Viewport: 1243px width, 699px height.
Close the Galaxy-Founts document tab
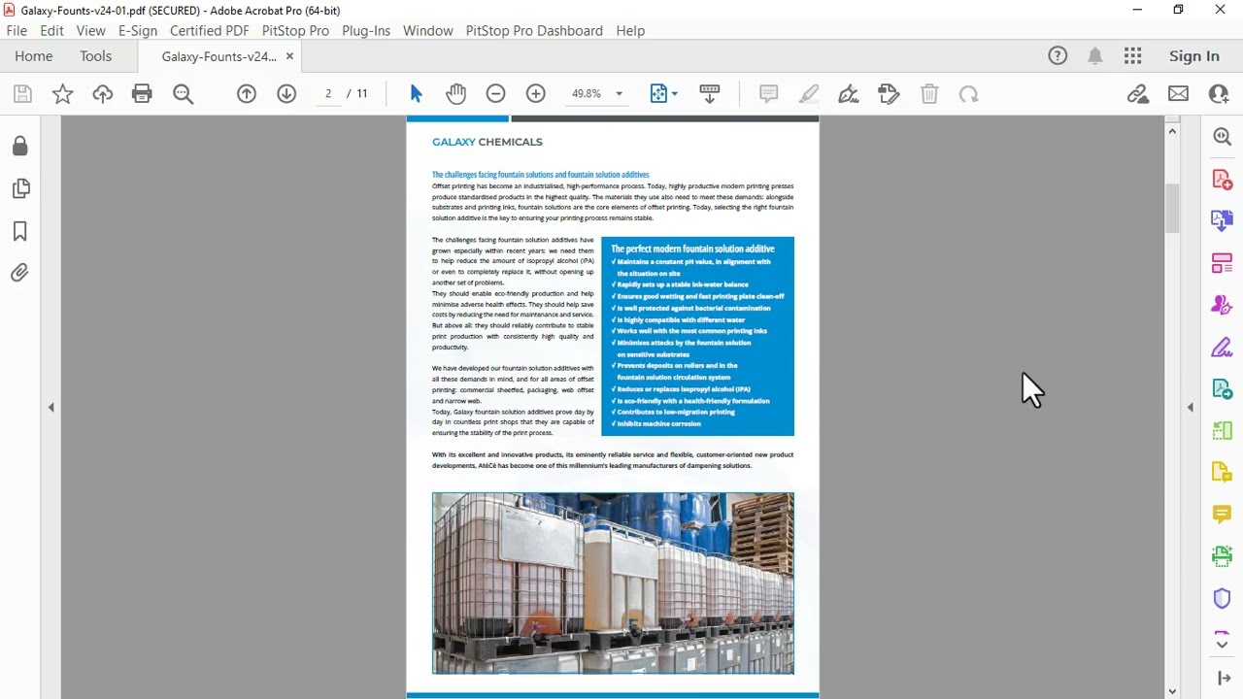[x=289, y=56]
